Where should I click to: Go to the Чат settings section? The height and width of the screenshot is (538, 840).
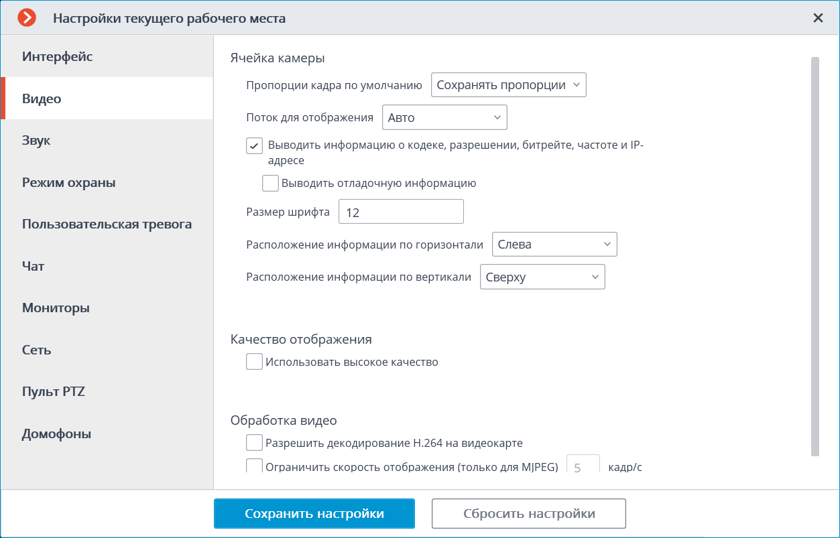point(34,266)
